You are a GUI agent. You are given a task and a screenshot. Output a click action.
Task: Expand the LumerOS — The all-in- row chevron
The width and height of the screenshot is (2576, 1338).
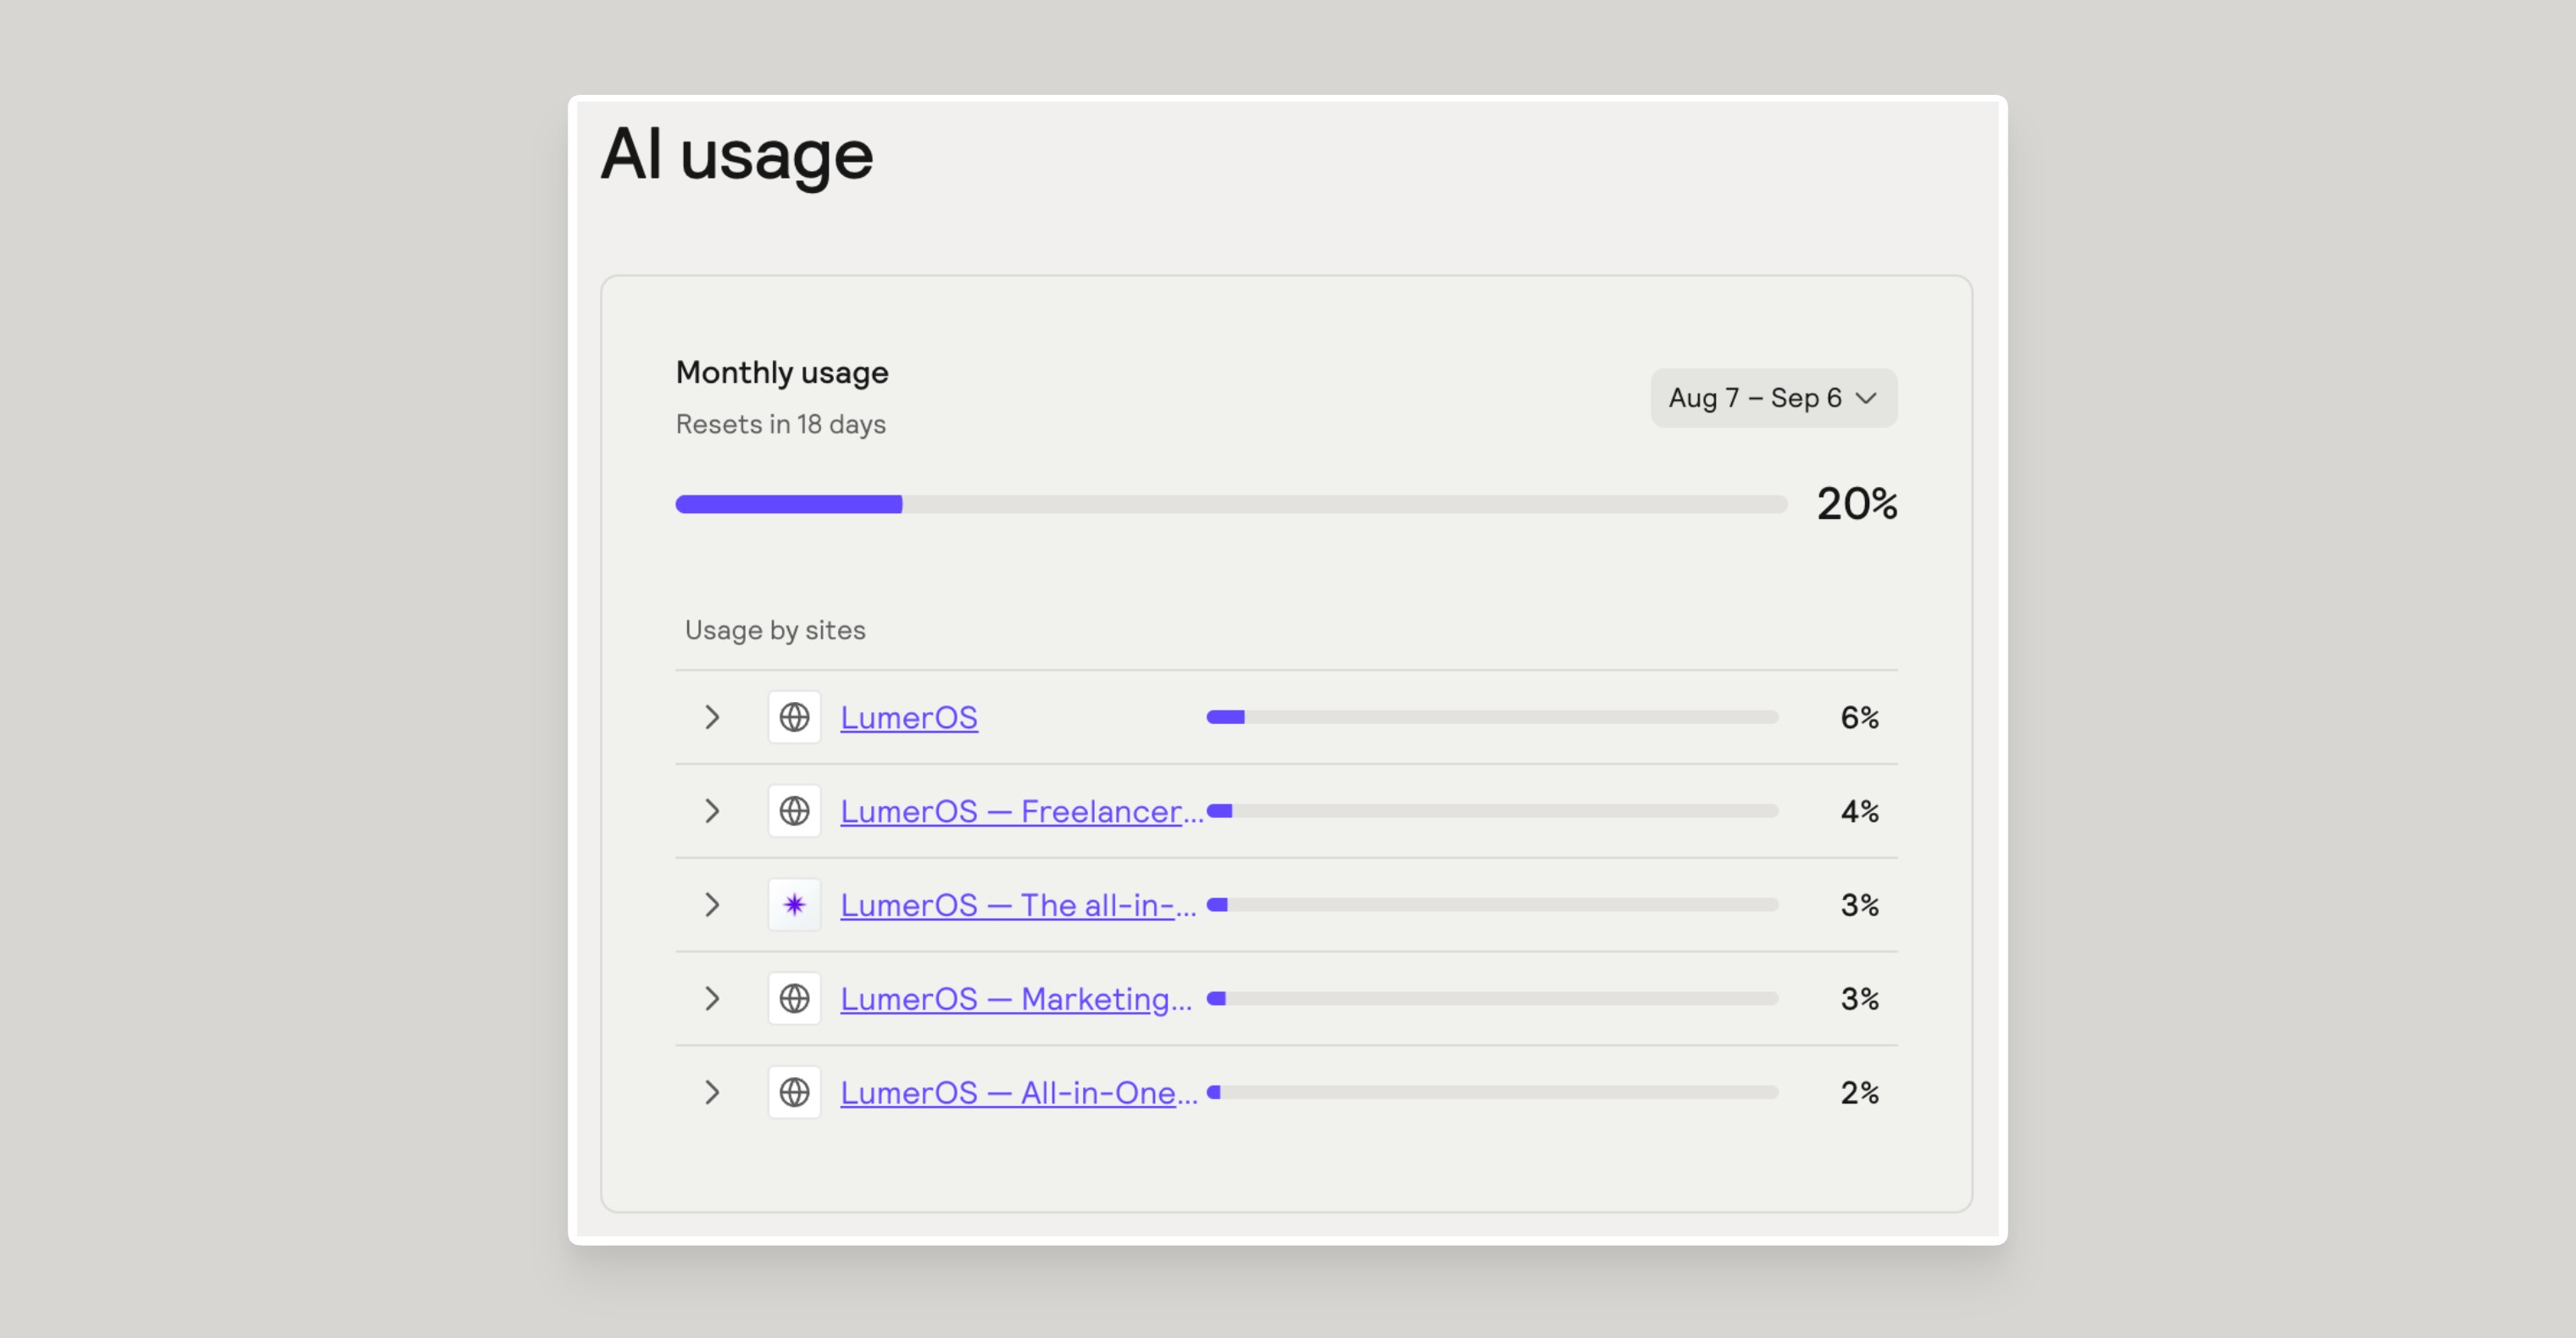click(712, 905)
